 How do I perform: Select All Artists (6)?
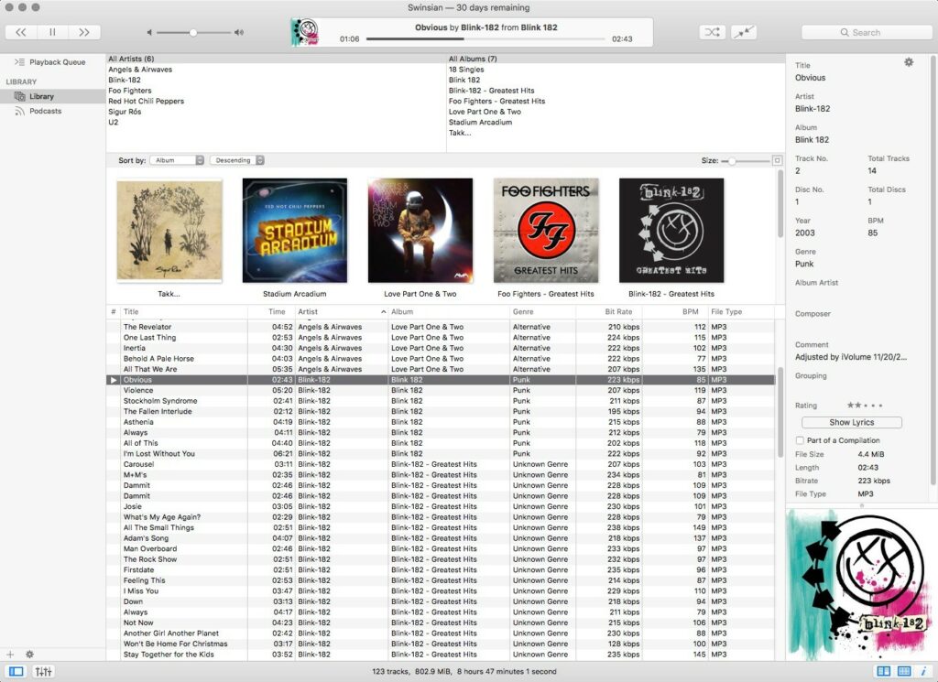131,60
